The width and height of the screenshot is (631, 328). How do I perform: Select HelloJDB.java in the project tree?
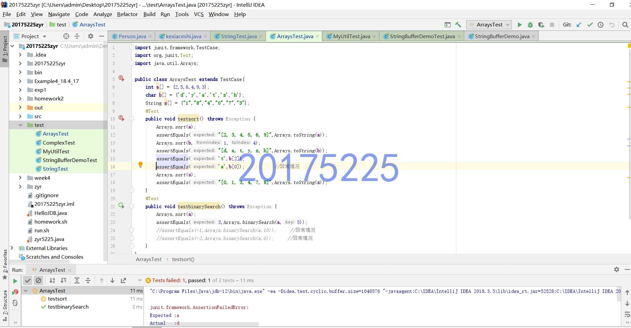click(x=51, y=213)
